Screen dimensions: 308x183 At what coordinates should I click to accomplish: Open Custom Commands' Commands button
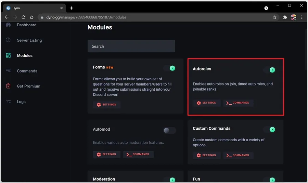pyautogui.click(x=238, y=155)
